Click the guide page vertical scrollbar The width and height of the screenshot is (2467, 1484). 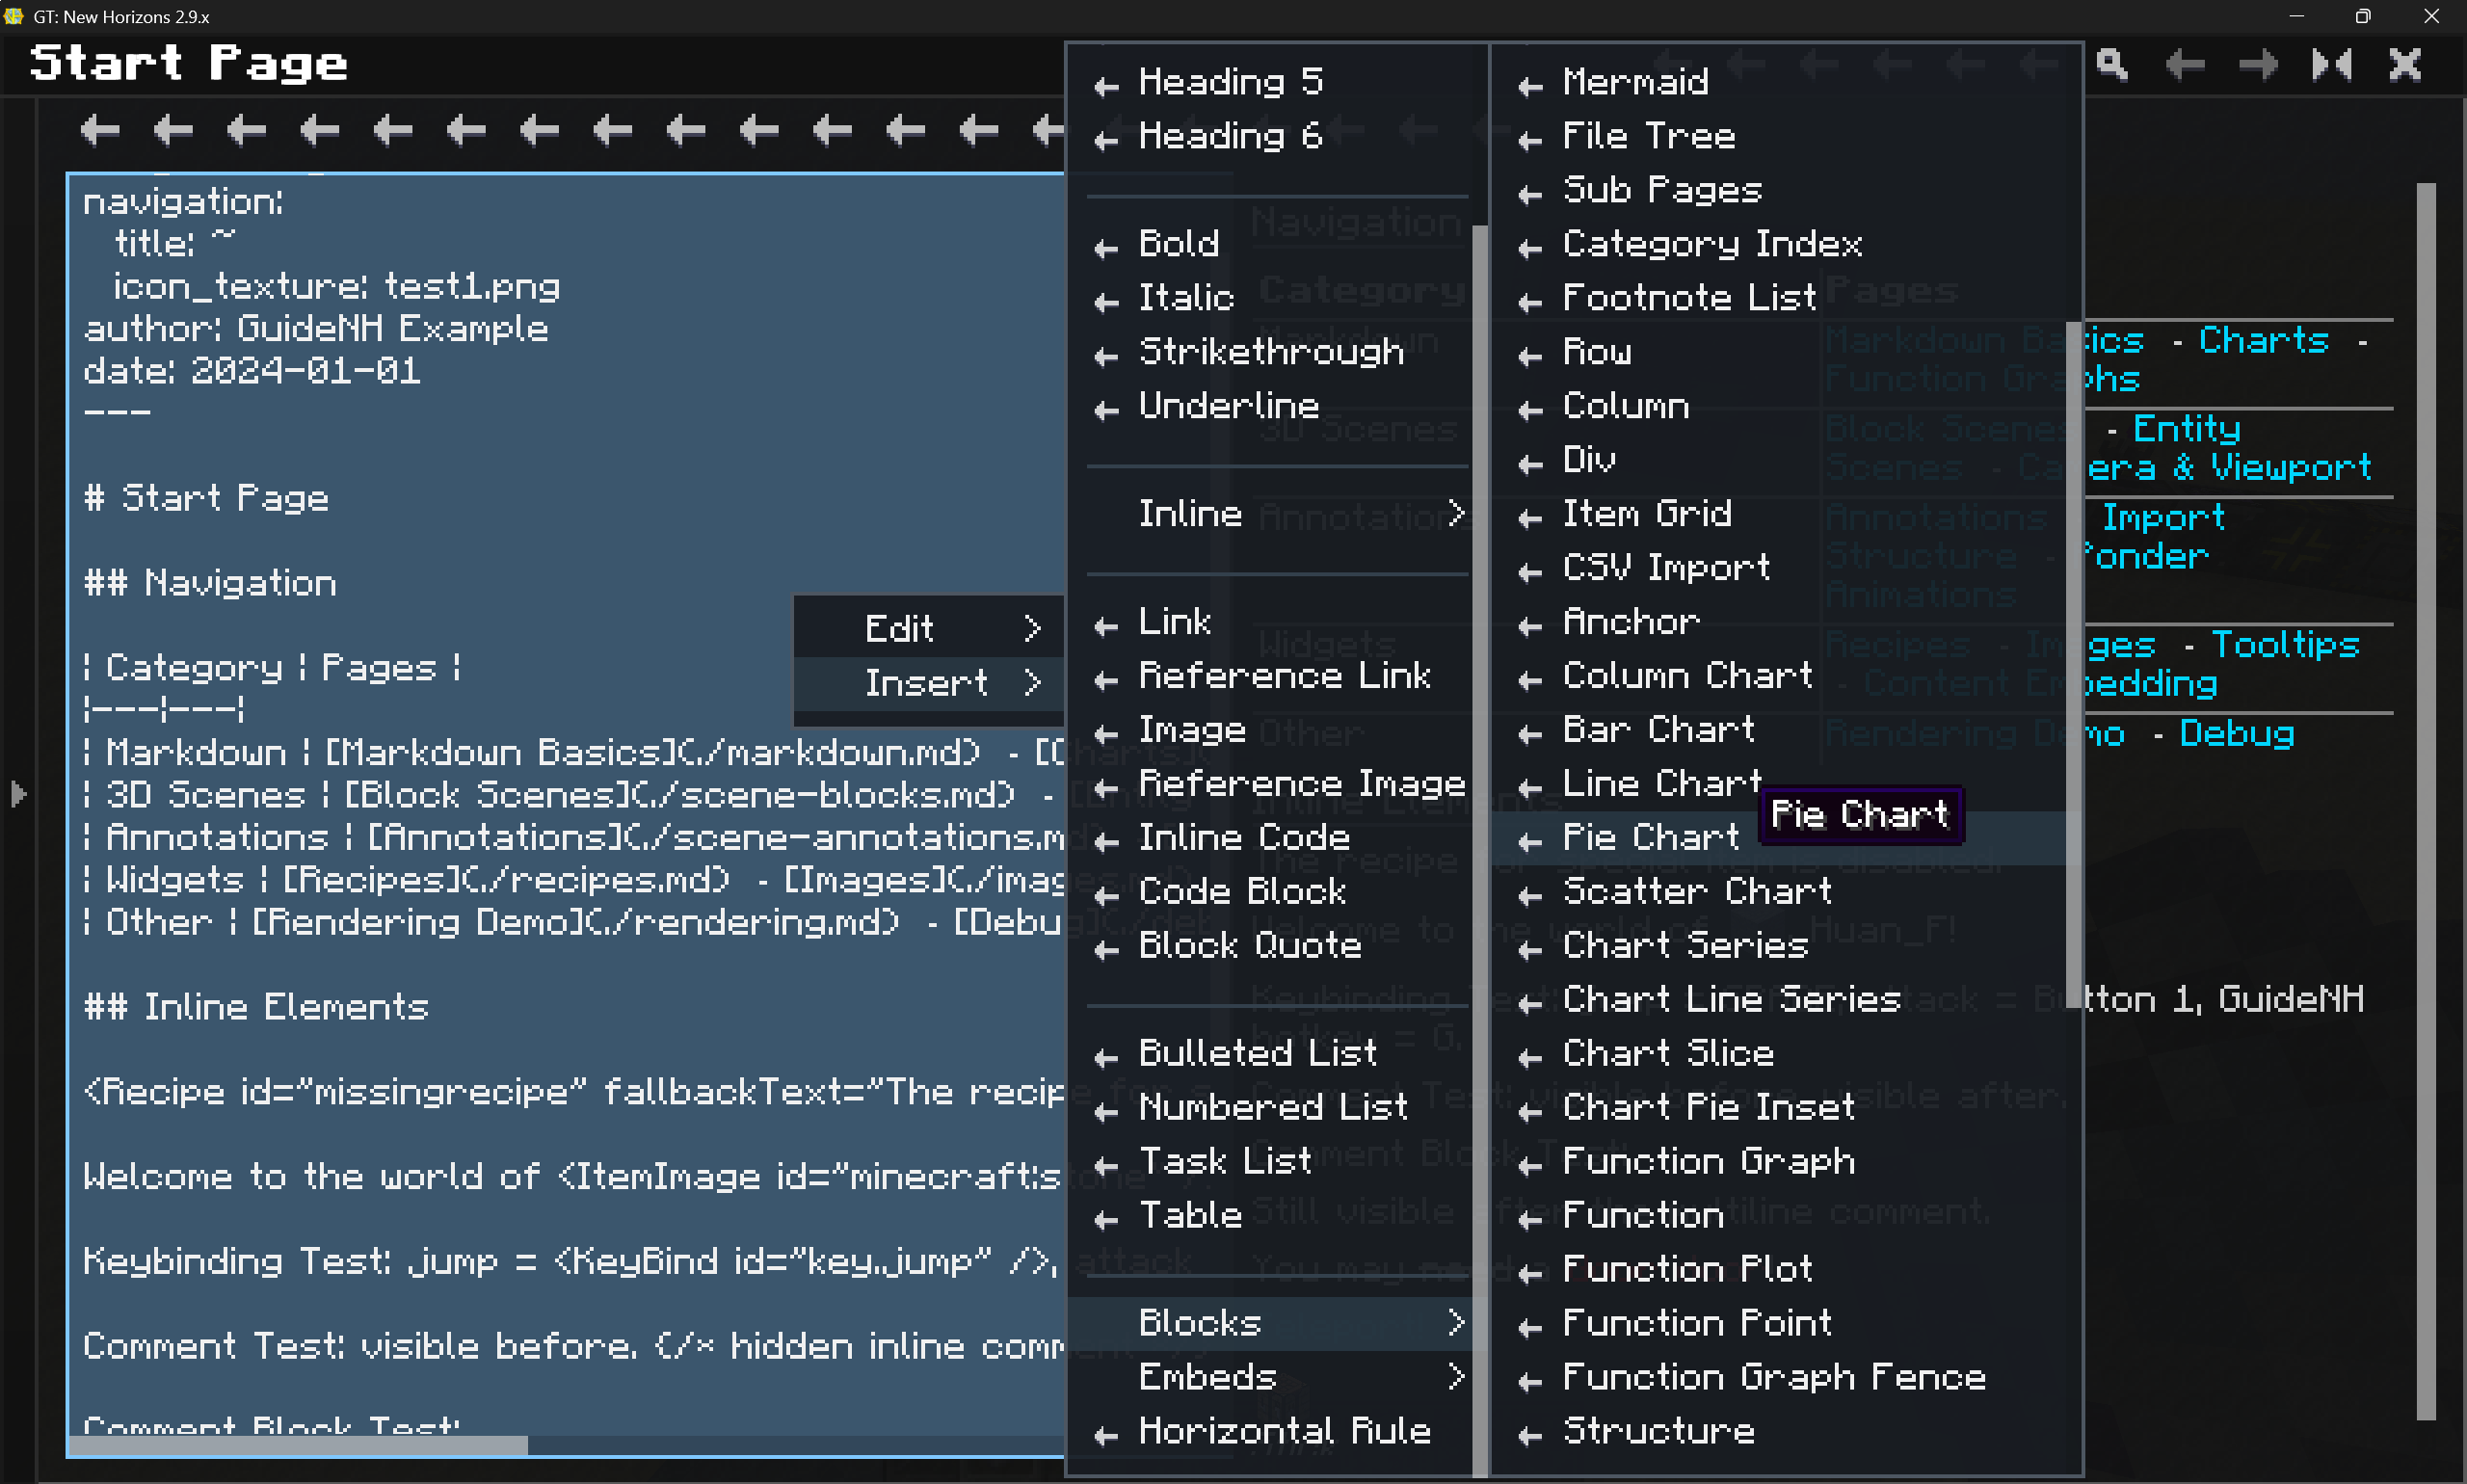(2426, 800)
